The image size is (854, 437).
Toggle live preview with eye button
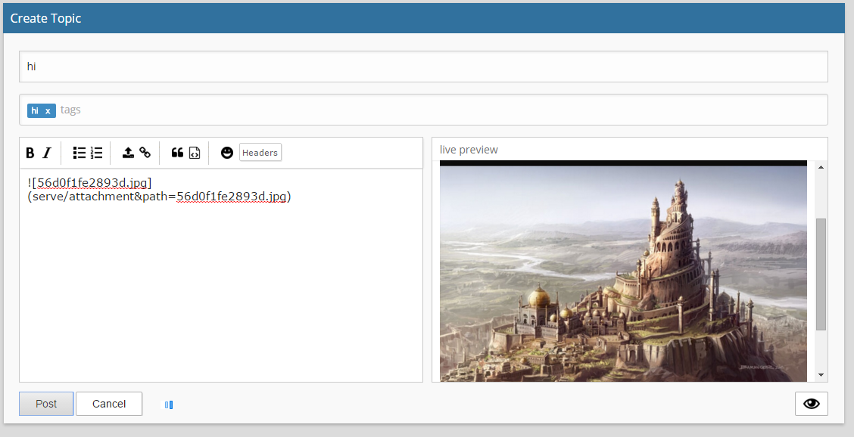(812, 404)
